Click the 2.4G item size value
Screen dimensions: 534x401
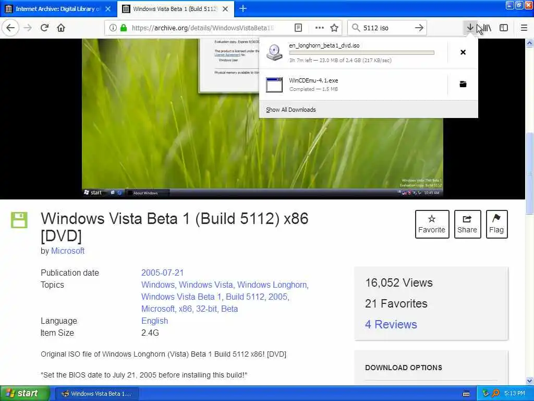tap(150, 333)
